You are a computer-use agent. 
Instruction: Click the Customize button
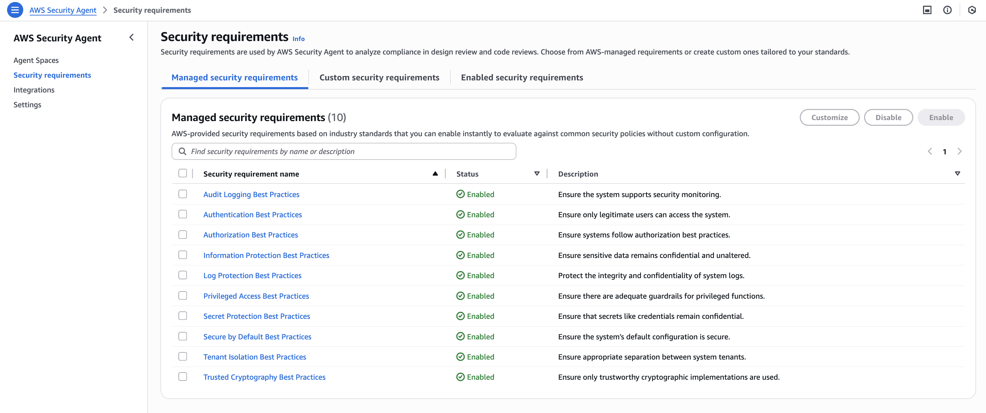pyautogui.click(x=829, y=117)
